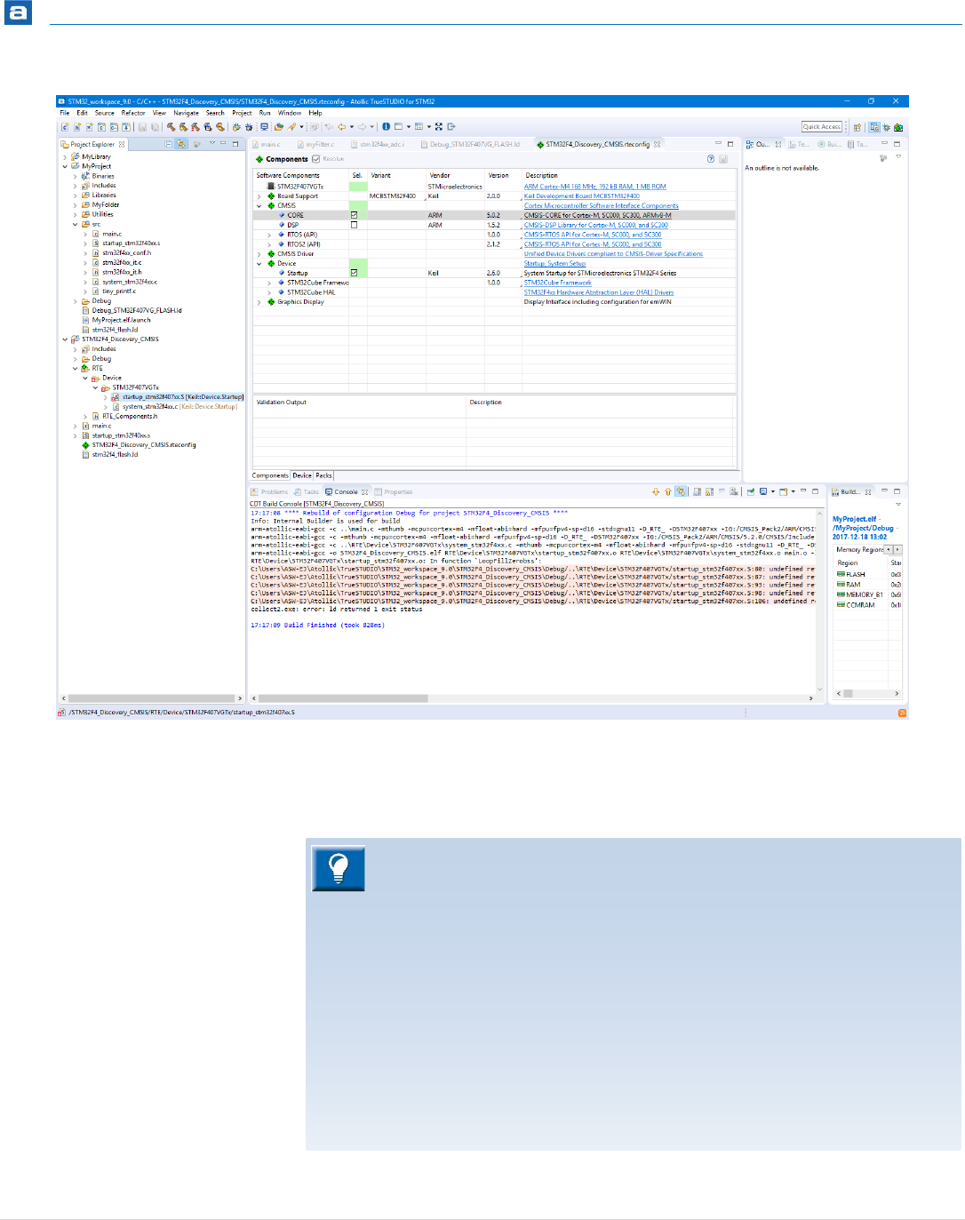
Task: Switch to the Properties tab in bottom panel
Action: [x=394, y=491]
